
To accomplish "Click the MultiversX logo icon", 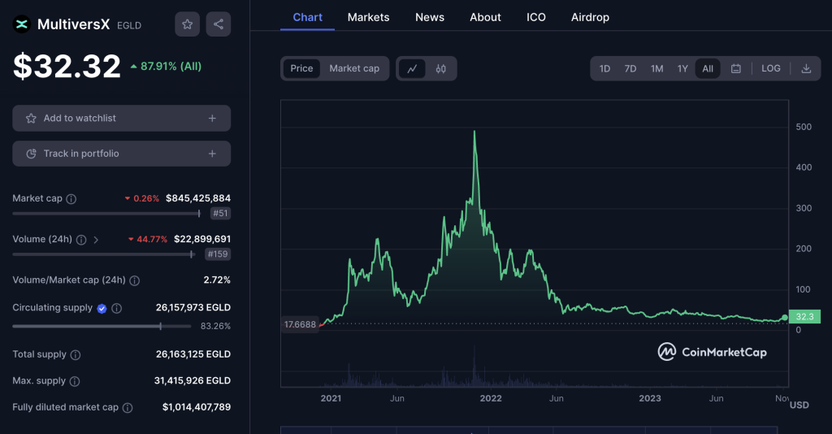I will click(22, 24).
